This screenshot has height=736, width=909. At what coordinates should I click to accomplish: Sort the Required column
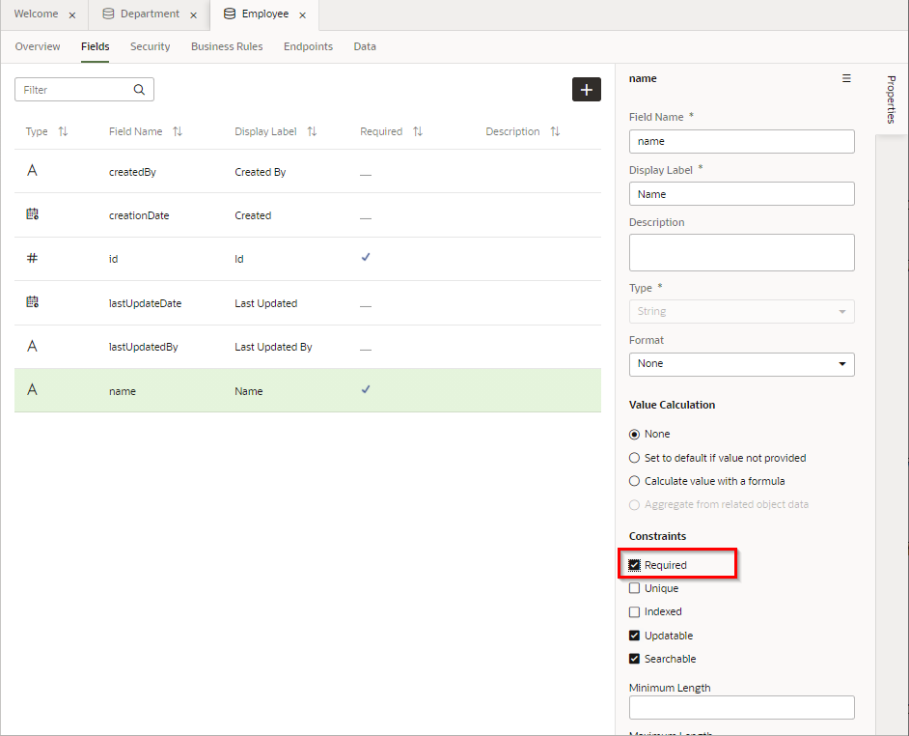418,132
